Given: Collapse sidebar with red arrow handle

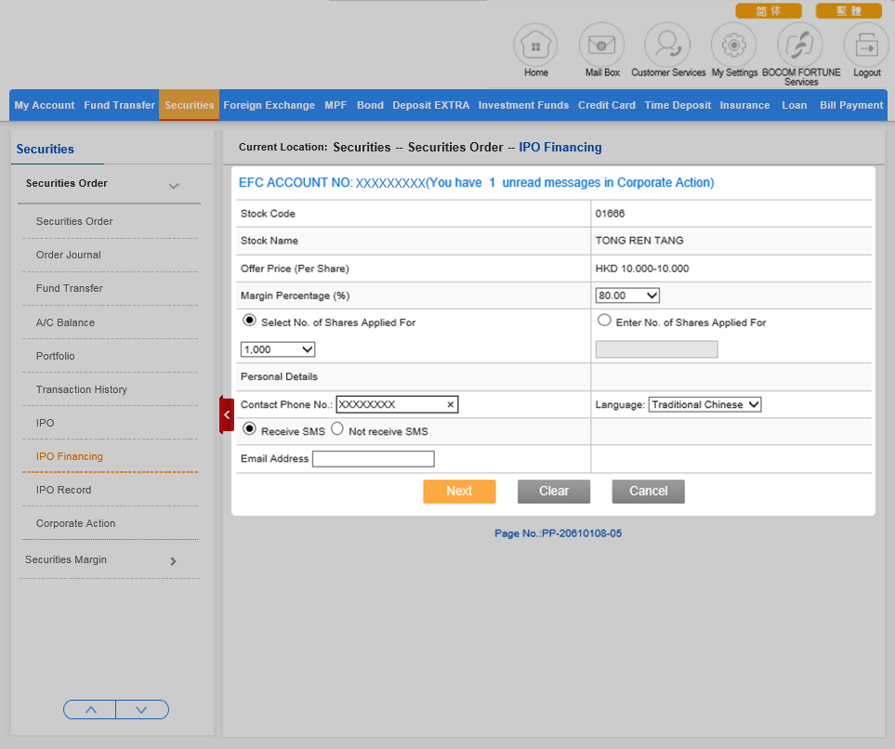Looking at the screenshot, I should pyautogui.click(x=227, y=414).
